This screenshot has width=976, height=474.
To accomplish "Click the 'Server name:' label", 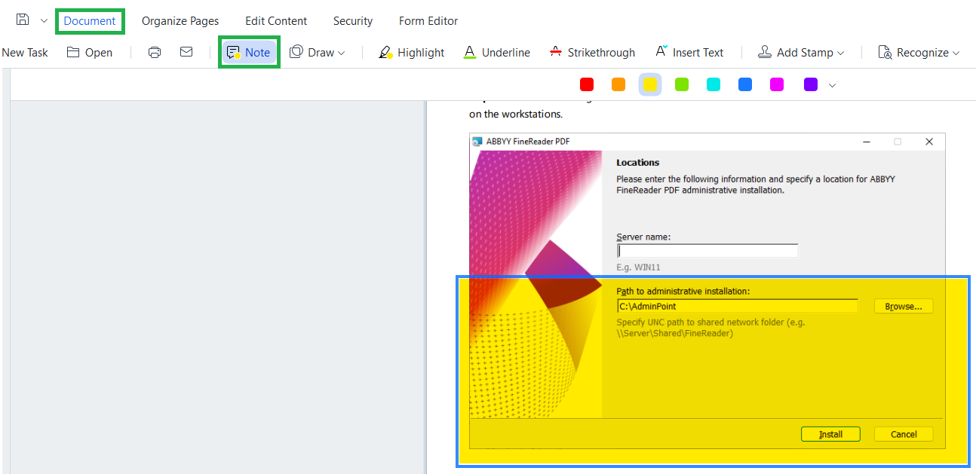I will [x=643, y=237].
